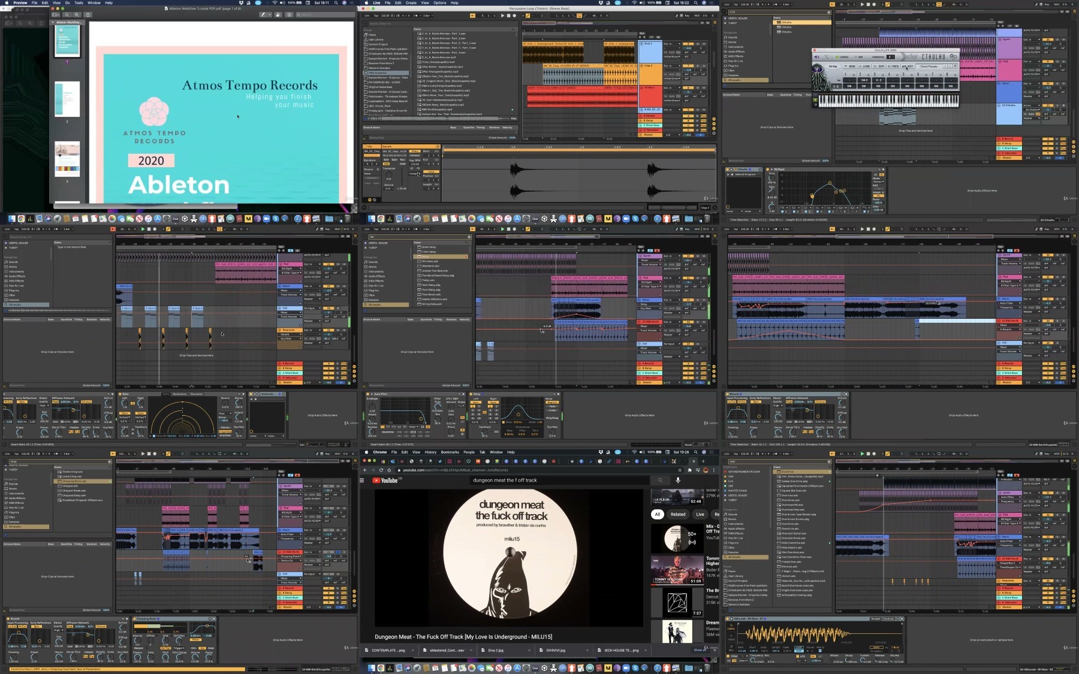Click the Rotate icon in Preview toolbar
The height and width of the screenshot is (674, 1079).
(x=278, y=15)
